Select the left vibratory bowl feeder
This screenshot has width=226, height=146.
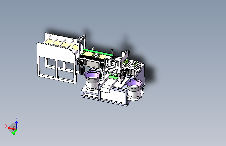click(92, 81)
